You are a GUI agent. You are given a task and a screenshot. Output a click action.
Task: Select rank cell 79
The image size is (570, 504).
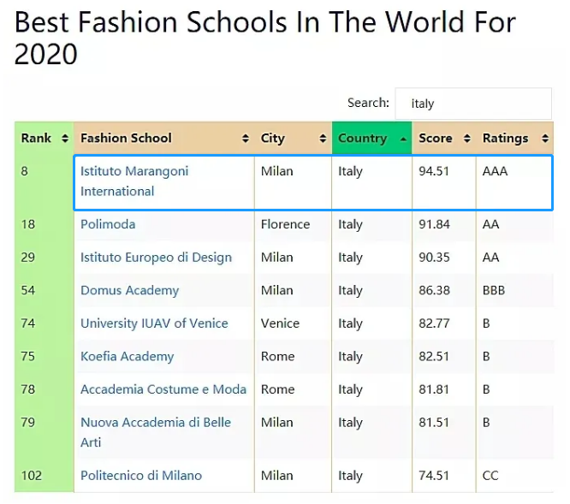tap(44, 432)
